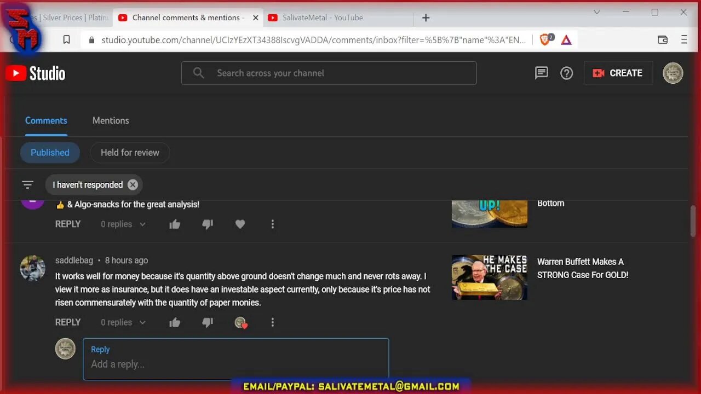Viewport: 701px width, 394px height.
Task: Click the CREATE button
Action: (x=618, y=73)
